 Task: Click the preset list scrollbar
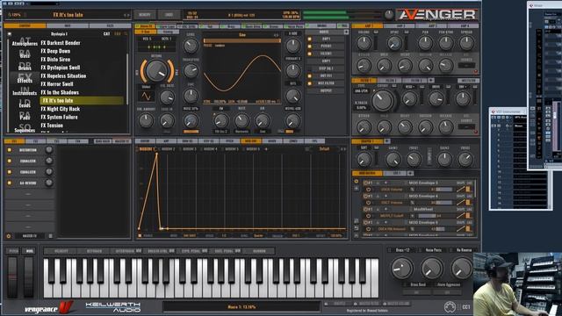(127, 79)
